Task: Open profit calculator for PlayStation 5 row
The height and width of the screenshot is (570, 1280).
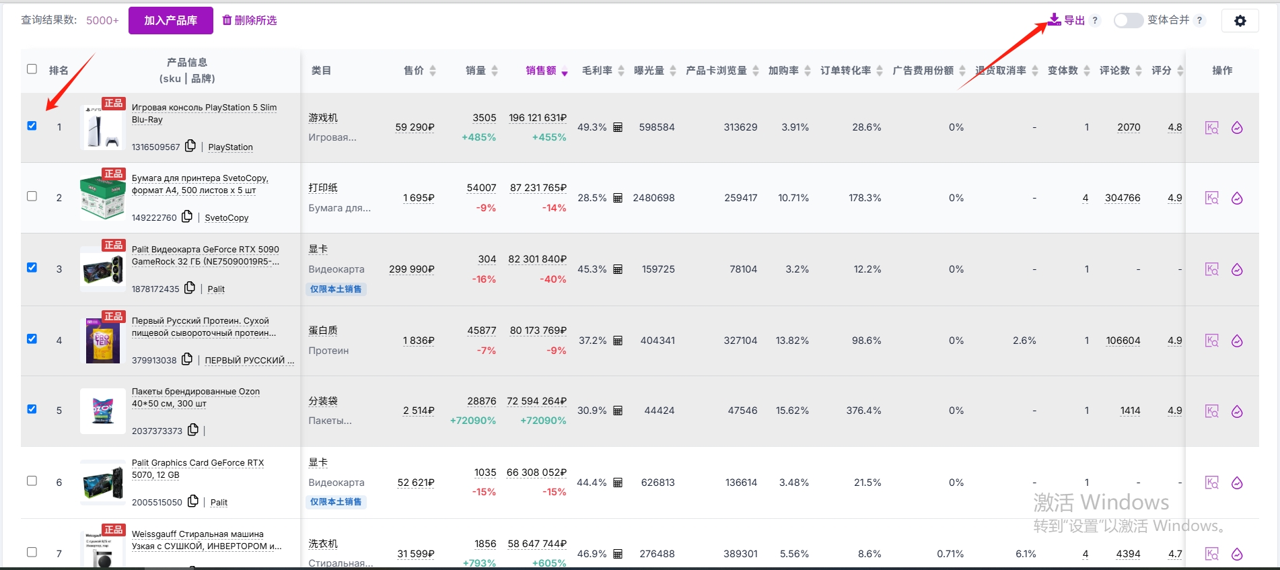Action: (618, 127)
